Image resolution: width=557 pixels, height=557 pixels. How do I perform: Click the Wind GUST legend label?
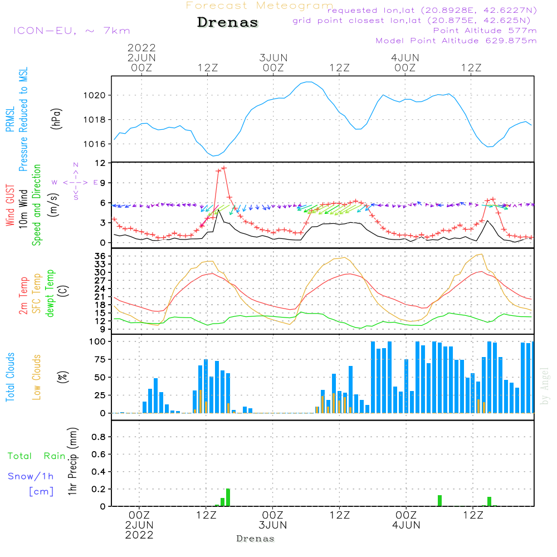(x=10, y=206)
